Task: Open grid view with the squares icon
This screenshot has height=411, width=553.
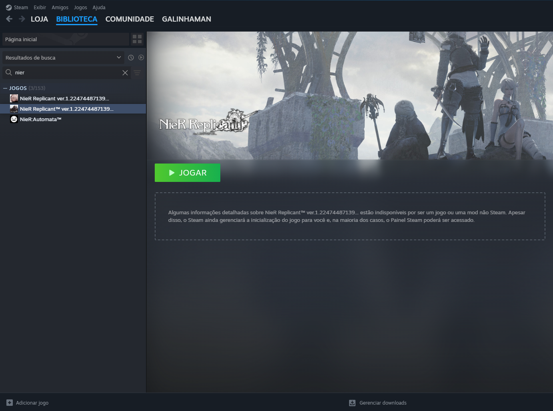Action: coord(137,39)
